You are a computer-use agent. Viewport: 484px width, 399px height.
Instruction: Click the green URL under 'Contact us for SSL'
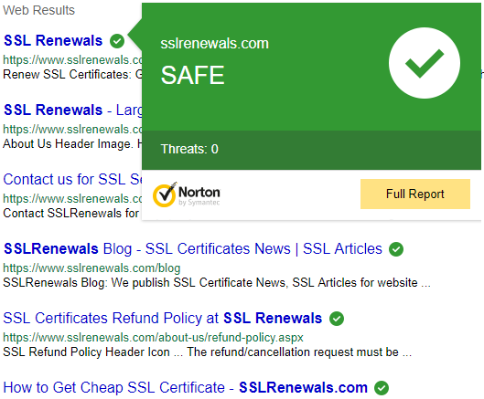72,199
